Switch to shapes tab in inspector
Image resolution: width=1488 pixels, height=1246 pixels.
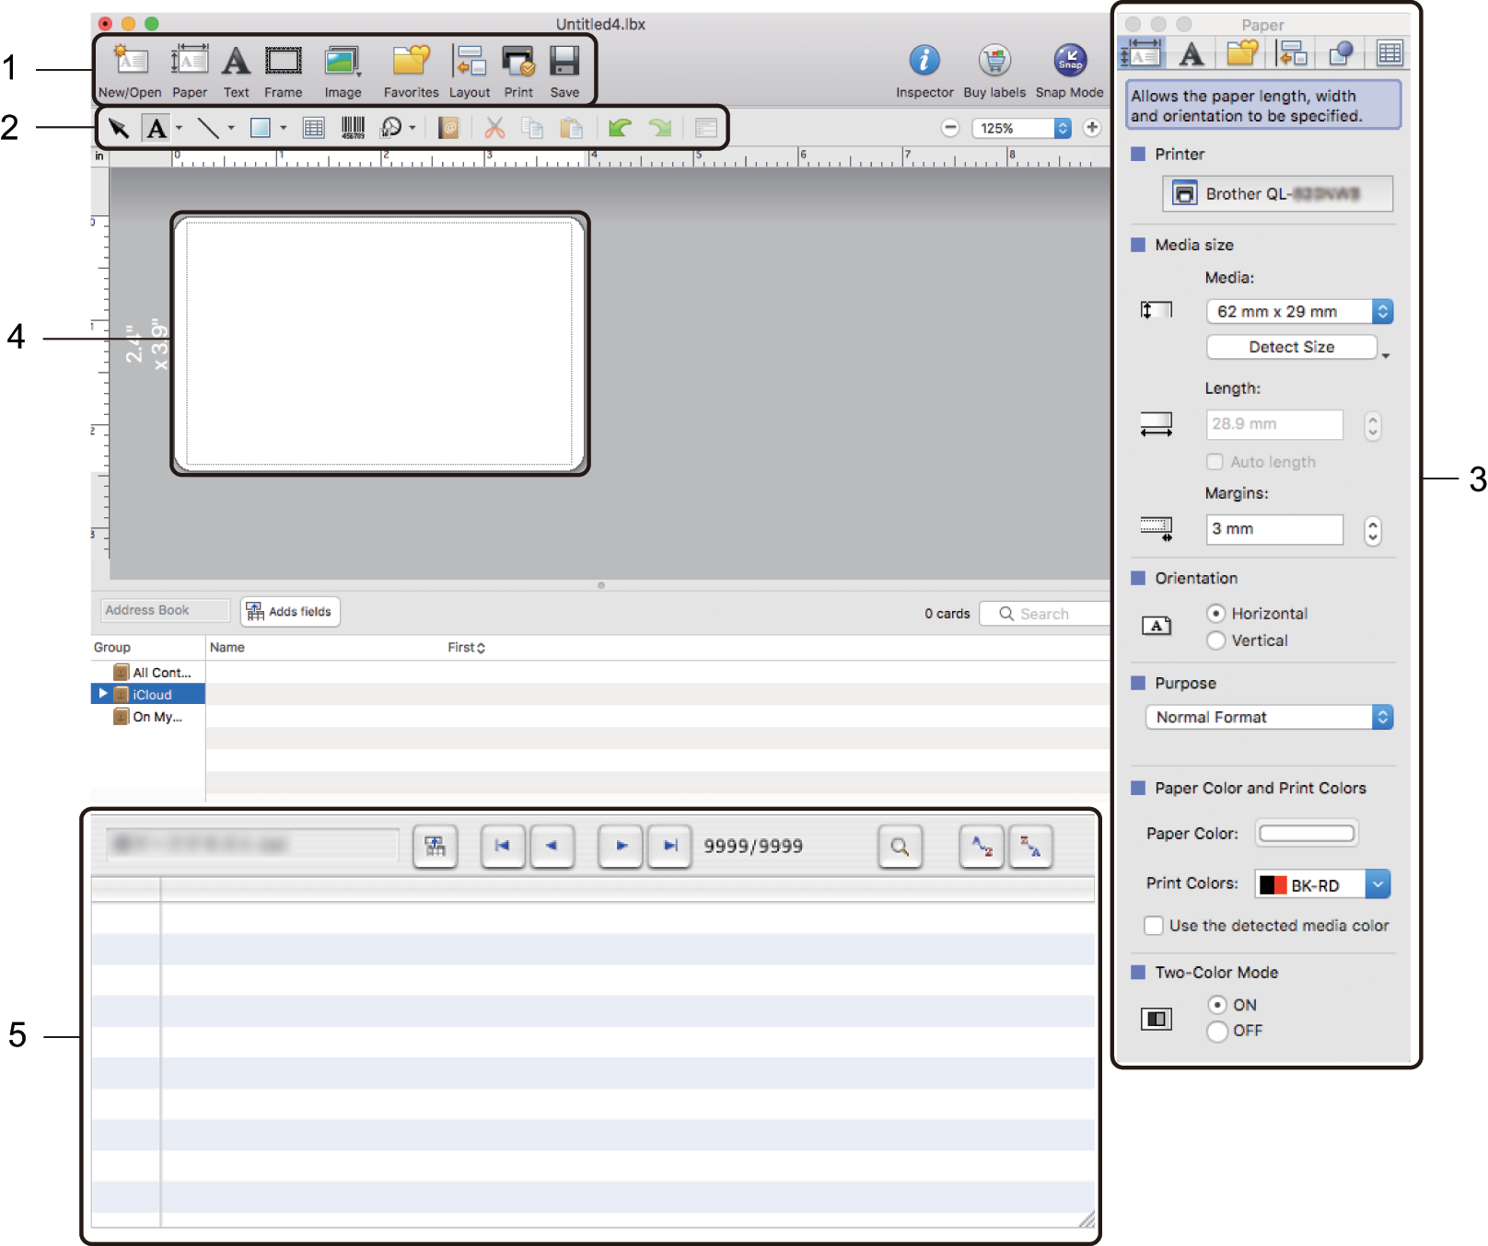tap(1340, 53)
